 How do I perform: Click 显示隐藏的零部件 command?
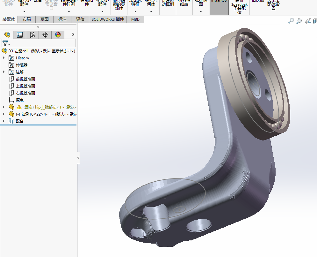pyautogui.click(x=119, y=5)
